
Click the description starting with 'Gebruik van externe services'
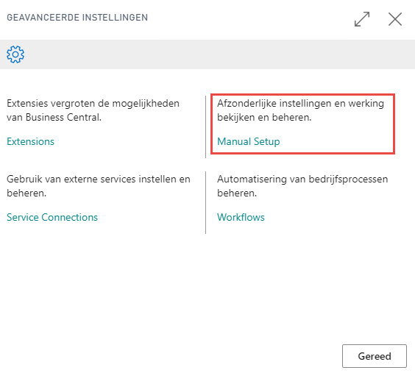point(99,186)
